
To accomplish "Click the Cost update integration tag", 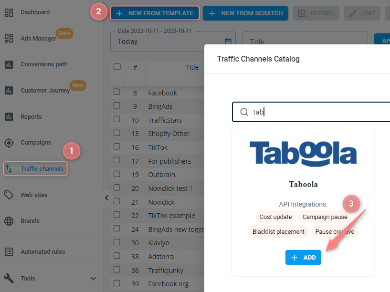I will pyautogui.click(x=275, y=217).
